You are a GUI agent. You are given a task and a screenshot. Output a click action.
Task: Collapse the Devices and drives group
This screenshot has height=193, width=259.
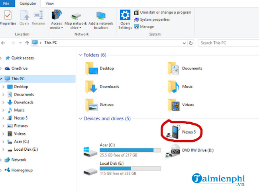[x=80, y=119]
